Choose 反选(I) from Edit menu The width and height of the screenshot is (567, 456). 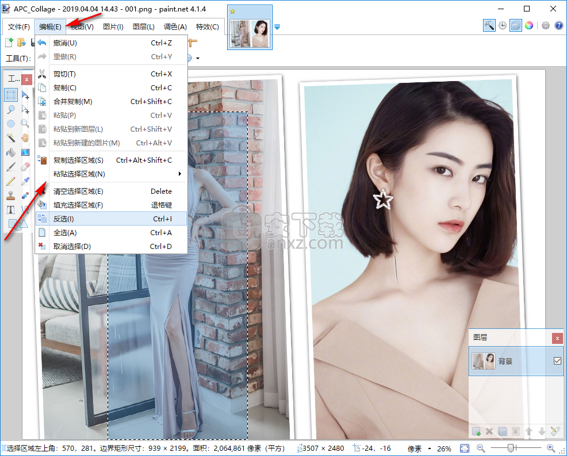pyautogui.click(x=111, y=219)
